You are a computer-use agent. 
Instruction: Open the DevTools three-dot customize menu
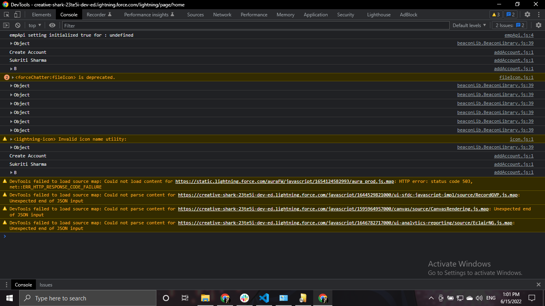(538, 15)
